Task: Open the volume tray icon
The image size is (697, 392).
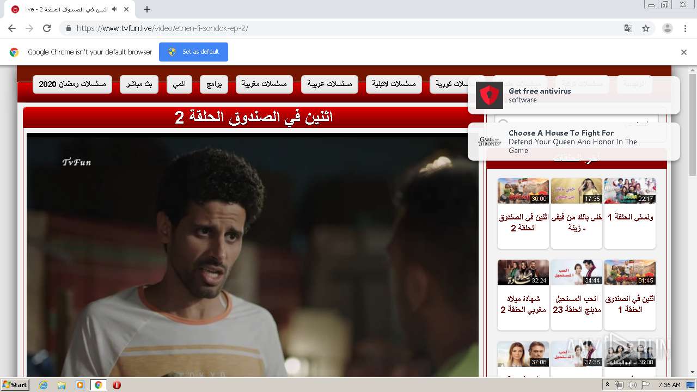Action: [x=632, y=385]
